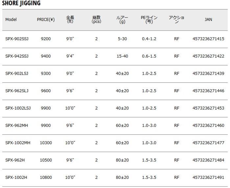Click the SHORE JIGGING heading
The height and width of the screenshot is (188, 230).
point(21,4)
